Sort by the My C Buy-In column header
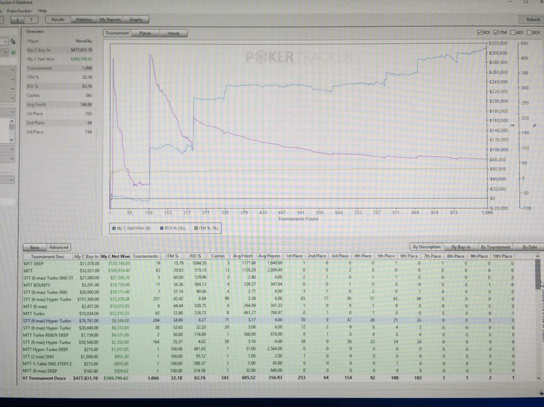 pos(87,256)
